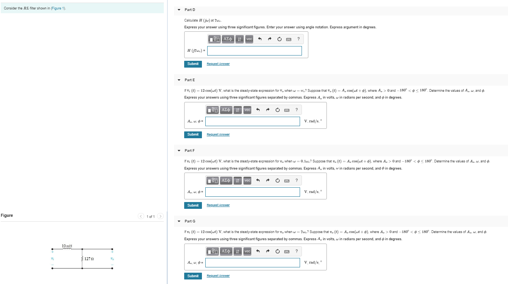The width and height of the screenshot is (508, 284).
Task: Focus the Part E answer input field
Action: 253,121
